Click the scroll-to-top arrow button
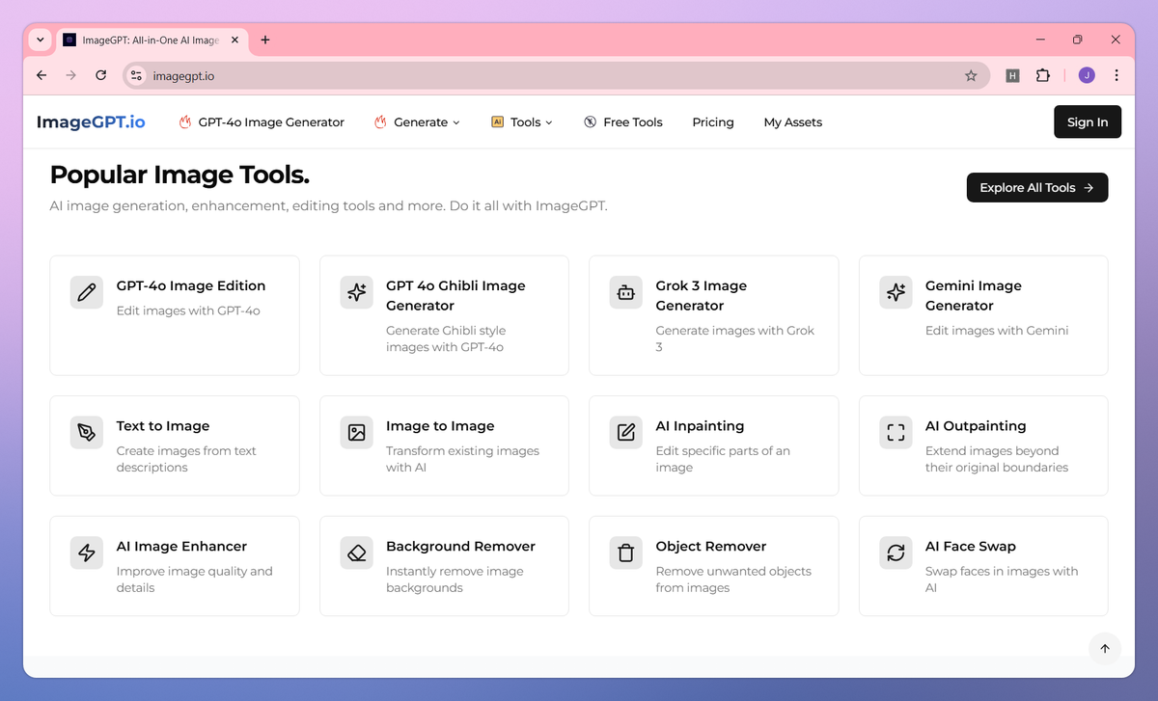This screenshot has width=1158, height=701. [1105, 648]
